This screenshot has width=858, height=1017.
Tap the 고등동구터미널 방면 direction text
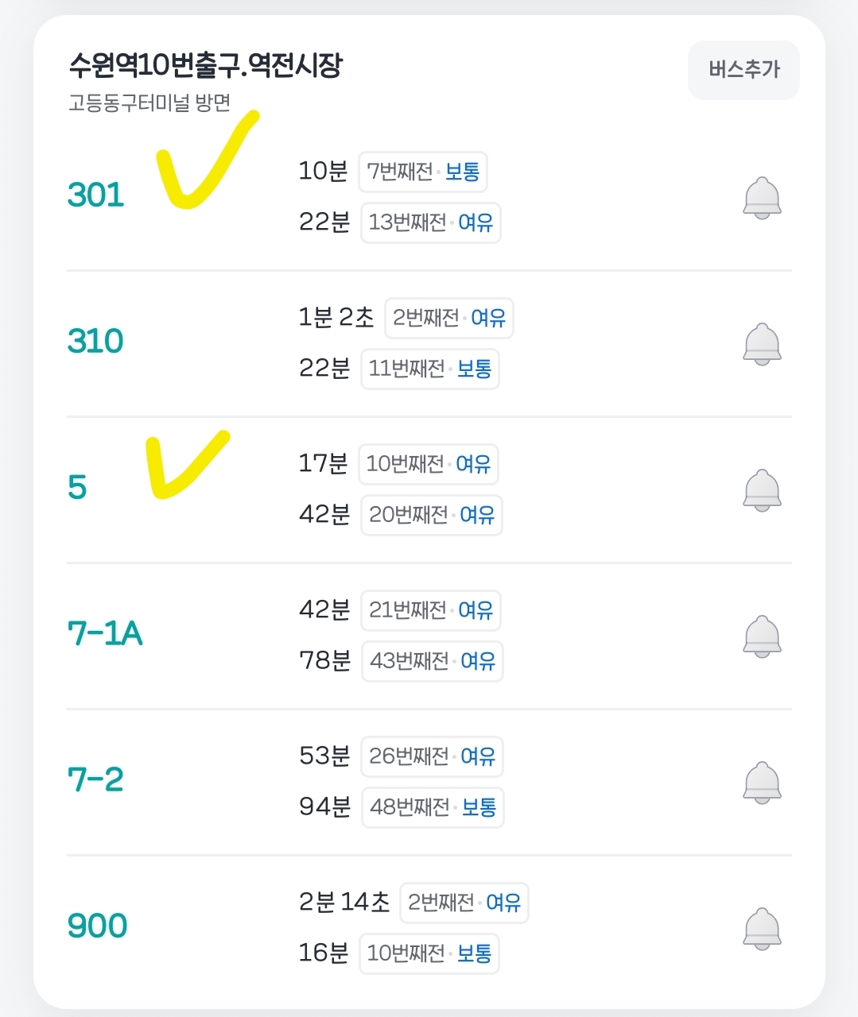[x=149, y=102]
